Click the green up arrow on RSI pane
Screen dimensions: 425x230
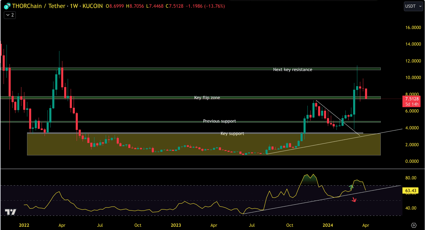352,187
